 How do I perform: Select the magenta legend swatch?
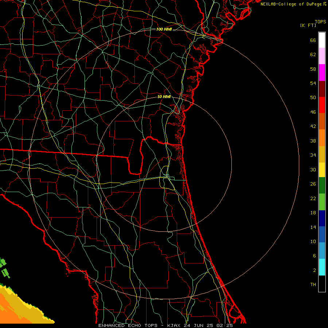[322, 73]
